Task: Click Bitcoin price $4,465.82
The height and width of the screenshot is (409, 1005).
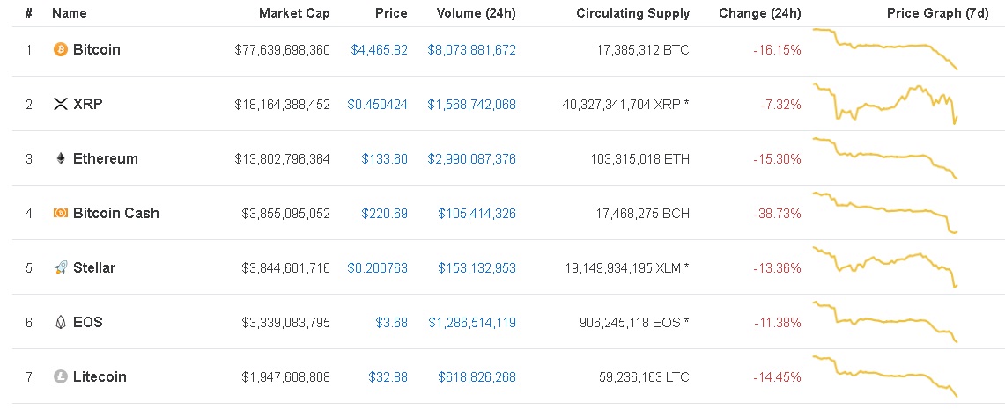Action: (379, 50)
